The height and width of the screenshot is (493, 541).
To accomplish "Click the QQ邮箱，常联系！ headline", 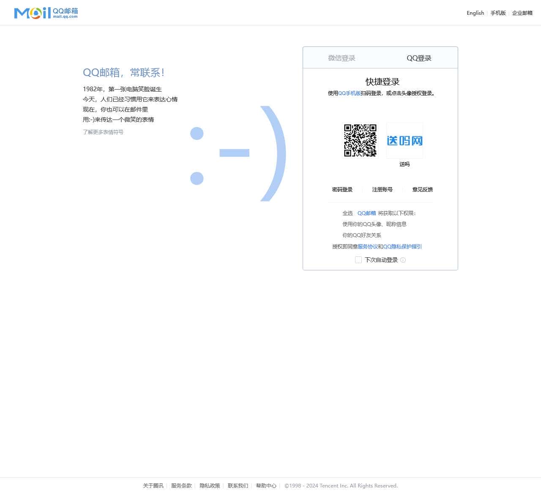I will [123, 73].
